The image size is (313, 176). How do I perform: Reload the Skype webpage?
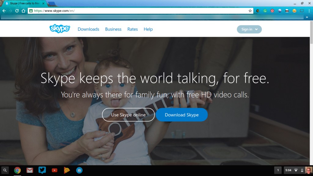click(17, 10)
